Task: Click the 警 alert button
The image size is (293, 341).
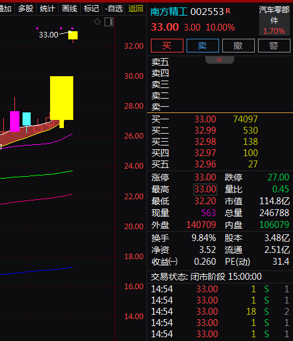Action: coord(274,46)
